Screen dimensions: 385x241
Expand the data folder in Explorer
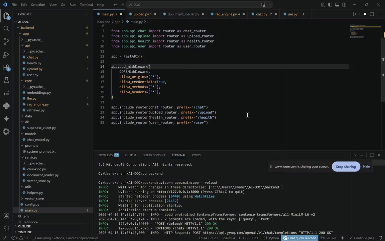[x=28, y=116]
